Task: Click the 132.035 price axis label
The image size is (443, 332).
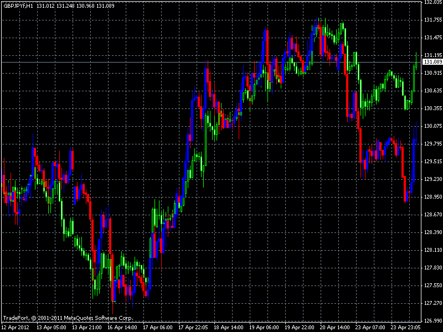Action: pos(433,2)
